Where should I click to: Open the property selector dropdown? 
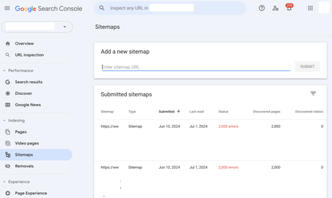[x=37, y=27]
